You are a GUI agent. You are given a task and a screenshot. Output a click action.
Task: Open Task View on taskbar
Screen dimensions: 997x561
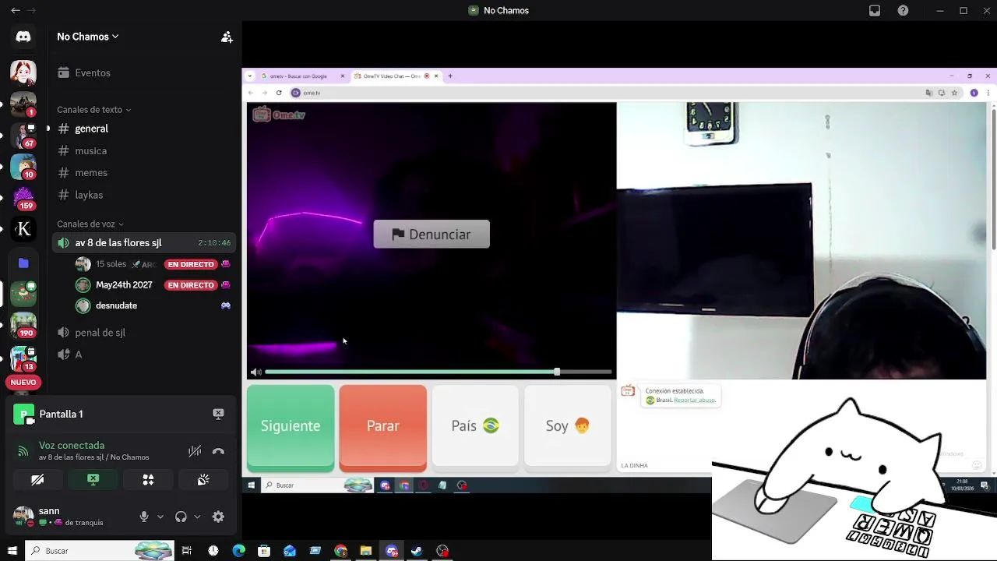click(187, 551)
